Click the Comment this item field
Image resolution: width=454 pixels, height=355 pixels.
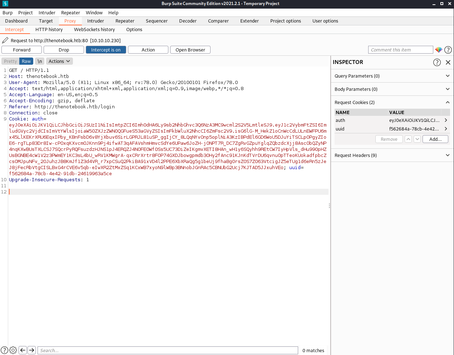(x=401, y=50)
